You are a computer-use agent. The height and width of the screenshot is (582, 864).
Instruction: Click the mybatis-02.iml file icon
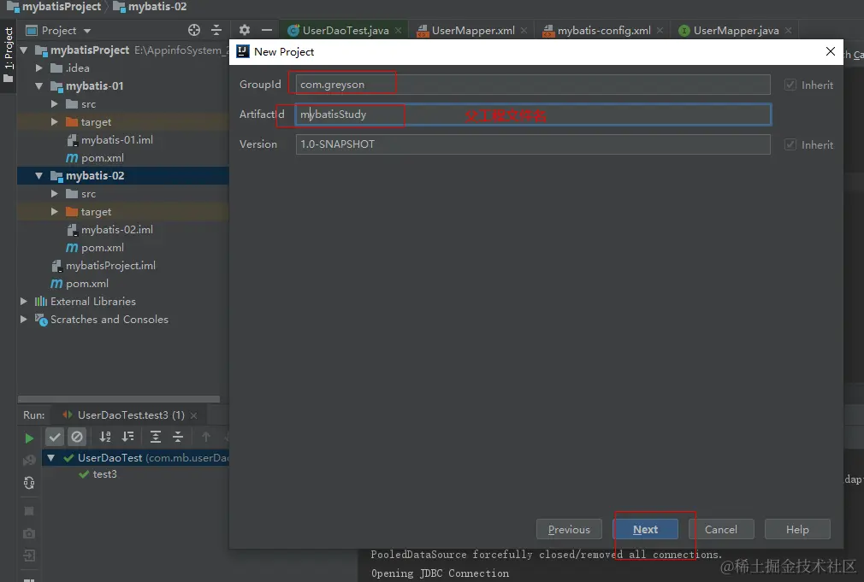(72, 230)
